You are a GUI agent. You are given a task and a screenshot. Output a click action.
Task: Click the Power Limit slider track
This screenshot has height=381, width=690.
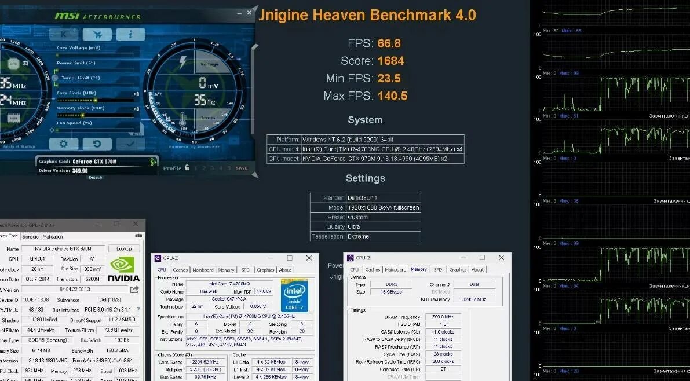coord(95,70)
